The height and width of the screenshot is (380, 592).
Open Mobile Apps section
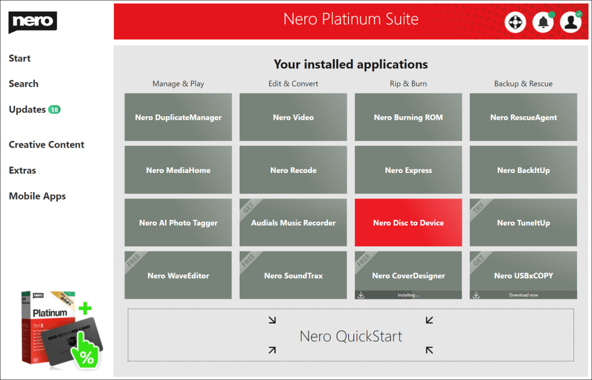(x=37, y=196)
